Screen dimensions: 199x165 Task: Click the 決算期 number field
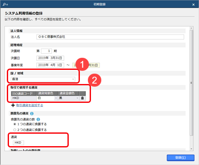click(x=47, y=51)
